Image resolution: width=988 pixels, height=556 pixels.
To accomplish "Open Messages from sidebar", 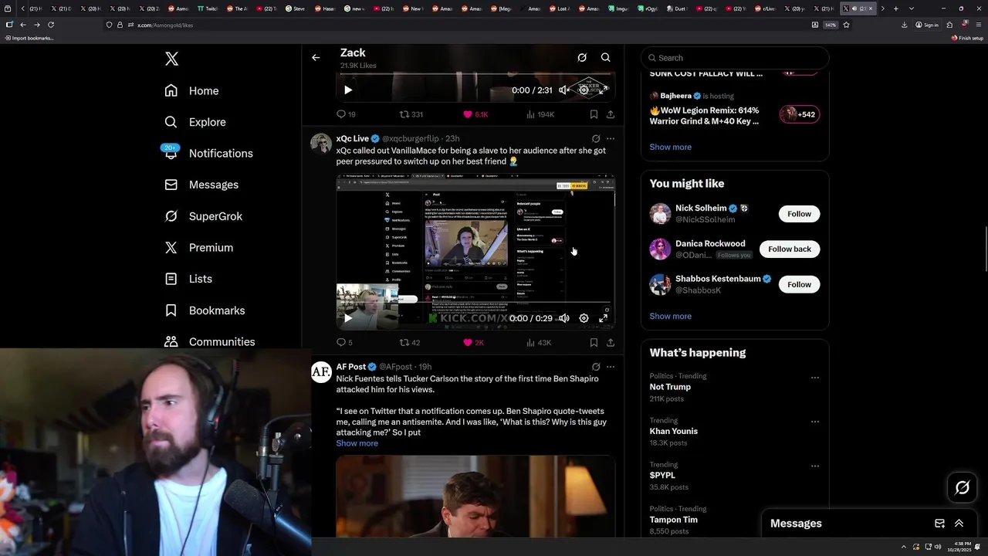I will pos(201,185).
